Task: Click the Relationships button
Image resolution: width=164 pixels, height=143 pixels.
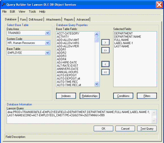Action: pos(90,96)
